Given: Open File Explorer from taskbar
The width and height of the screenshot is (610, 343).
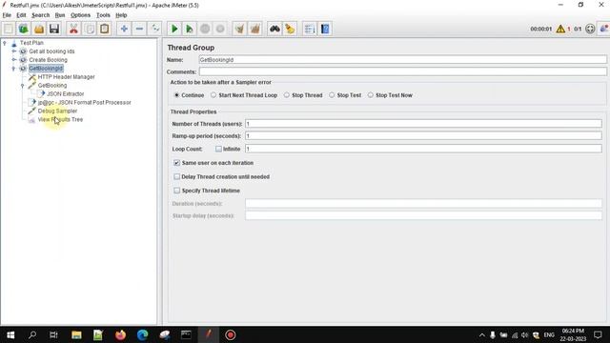Looking at the screenshot, I should click(76, 334).
